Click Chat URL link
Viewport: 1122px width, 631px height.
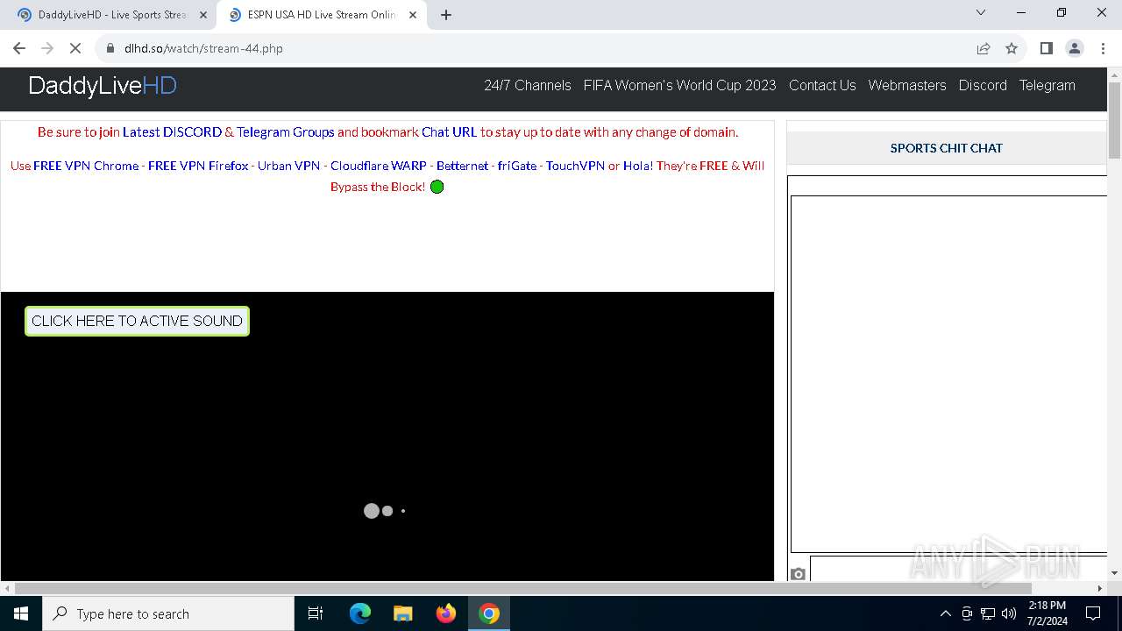point(449,132)
